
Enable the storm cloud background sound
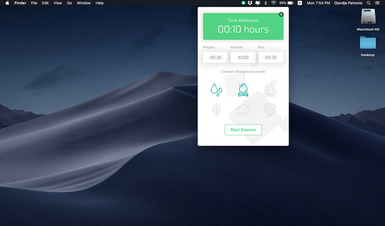243,110
